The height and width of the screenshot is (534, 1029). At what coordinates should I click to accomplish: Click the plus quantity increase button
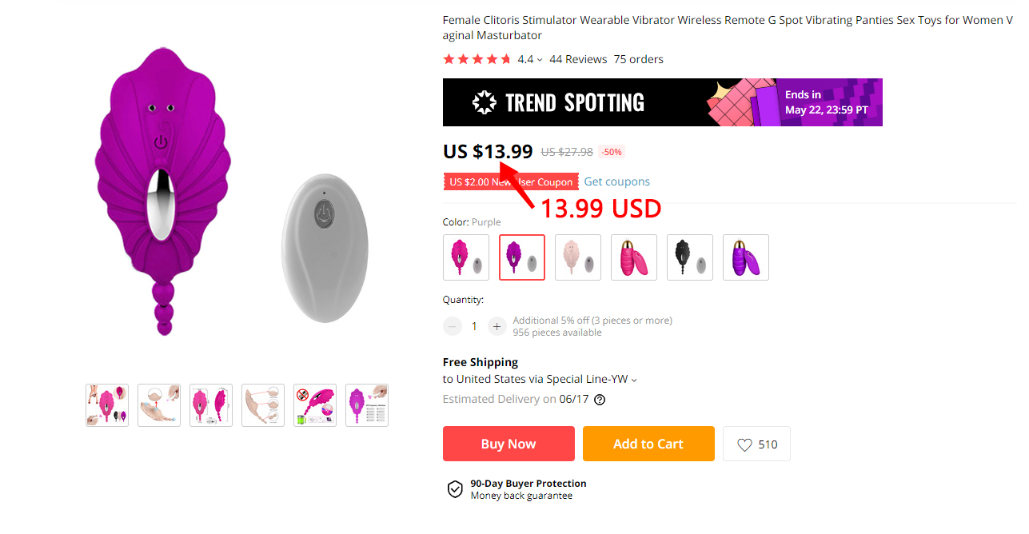[497, 326]
